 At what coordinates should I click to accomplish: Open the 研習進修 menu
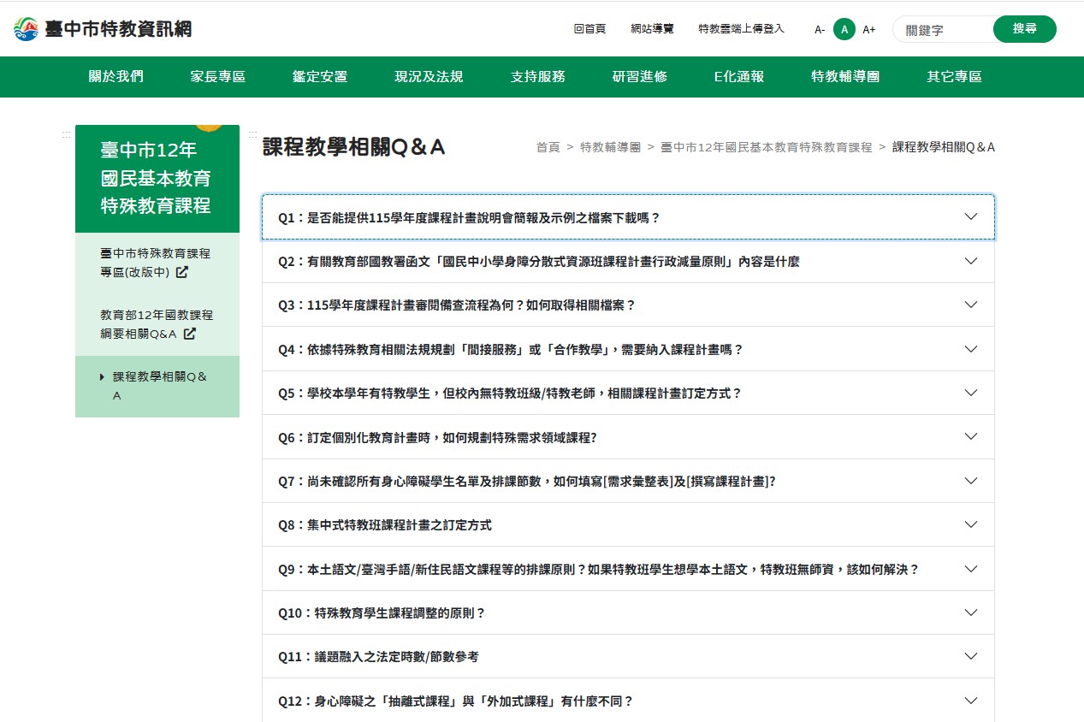[640, 77]
